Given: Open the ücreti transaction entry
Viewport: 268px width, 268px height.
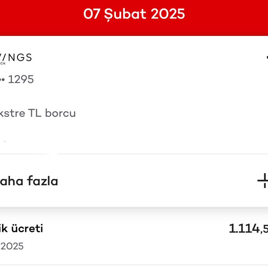Looking at the screenshot, I should click(x=21, y=229).
